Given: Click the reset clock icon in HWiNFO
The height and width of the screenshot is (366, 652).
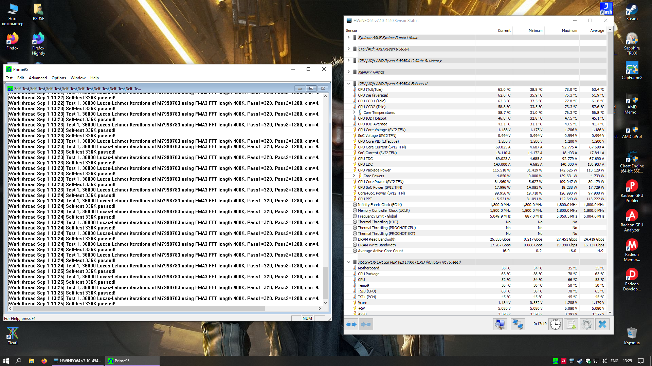Looking at the screenshot, I should click(x=555, y=324).
